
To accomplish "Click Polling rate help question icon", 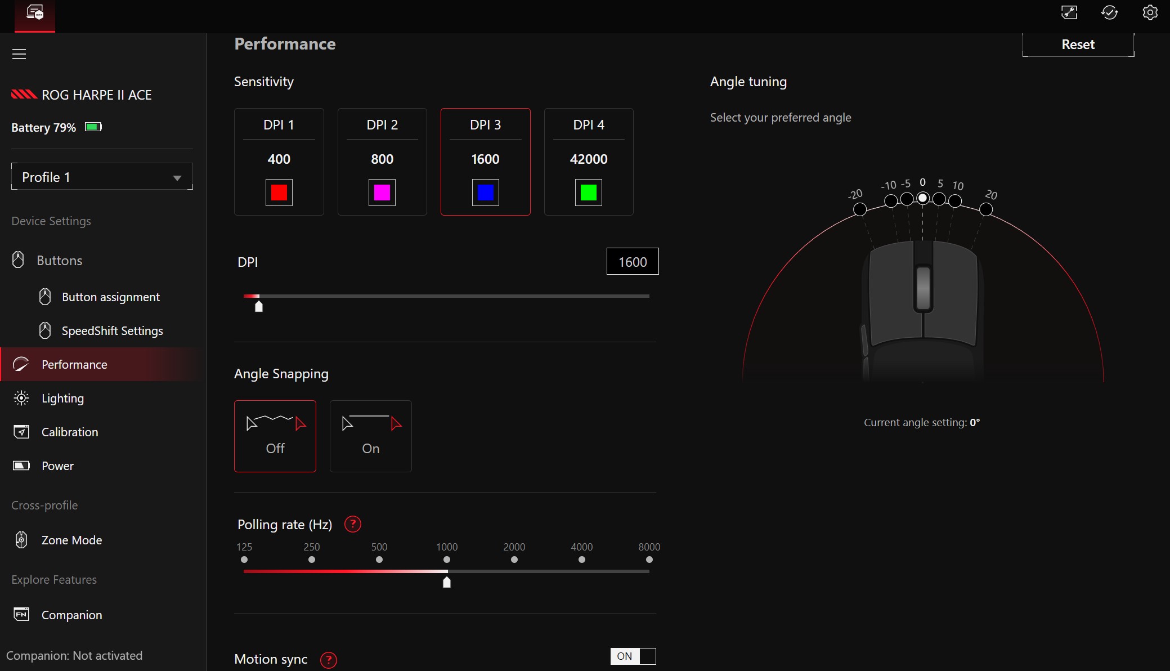I will [353, 525].
